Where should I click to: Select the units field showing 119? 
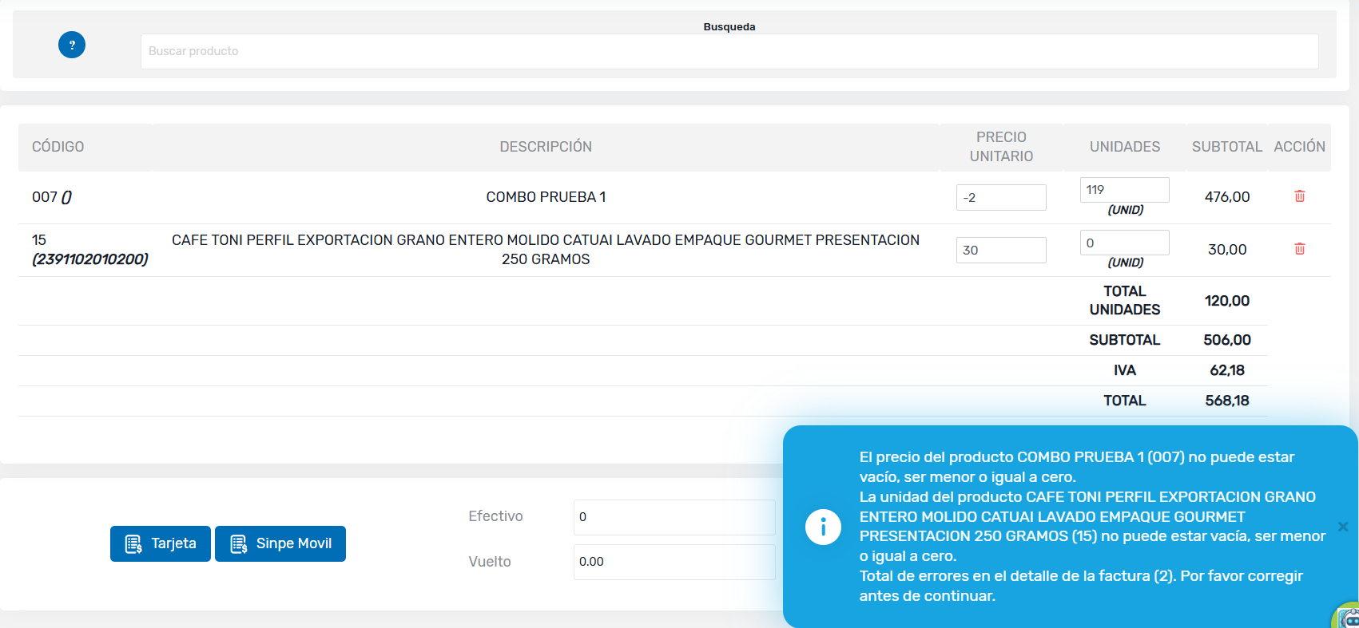pyautogui.click(x=1124, y=190)
